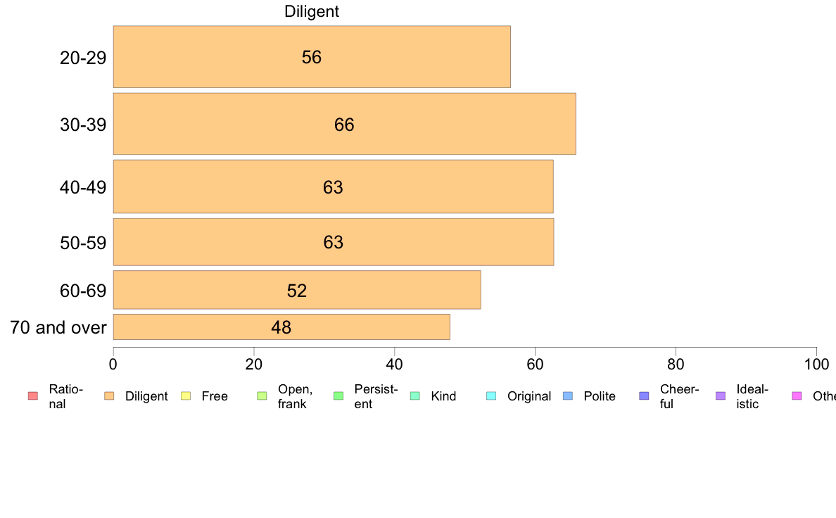Click the cyan Original legend swatch
The width and height of the screenshot is (836, 518).
pos(492,396)
